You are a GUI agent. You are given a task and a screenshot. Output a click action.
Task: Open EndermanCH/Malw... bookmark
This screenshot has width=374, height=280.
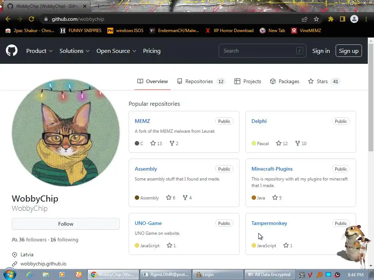coord(174,31)
